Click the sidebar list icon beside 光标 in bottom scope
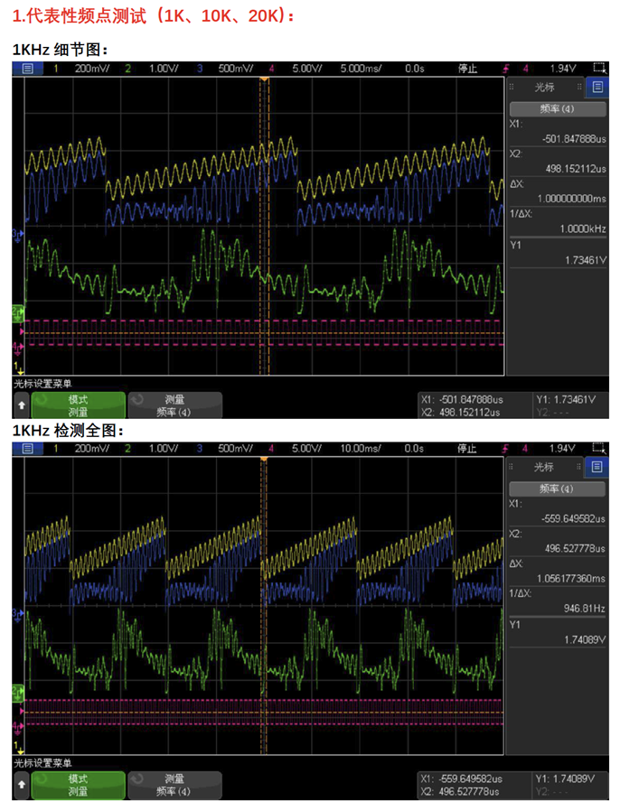Image resolution: width=620 pixels, height=810 pixels. [x=597, y=467]
